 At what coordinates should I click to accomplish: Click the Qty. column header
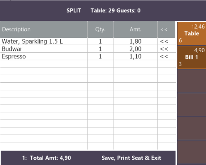pos(101,30)
